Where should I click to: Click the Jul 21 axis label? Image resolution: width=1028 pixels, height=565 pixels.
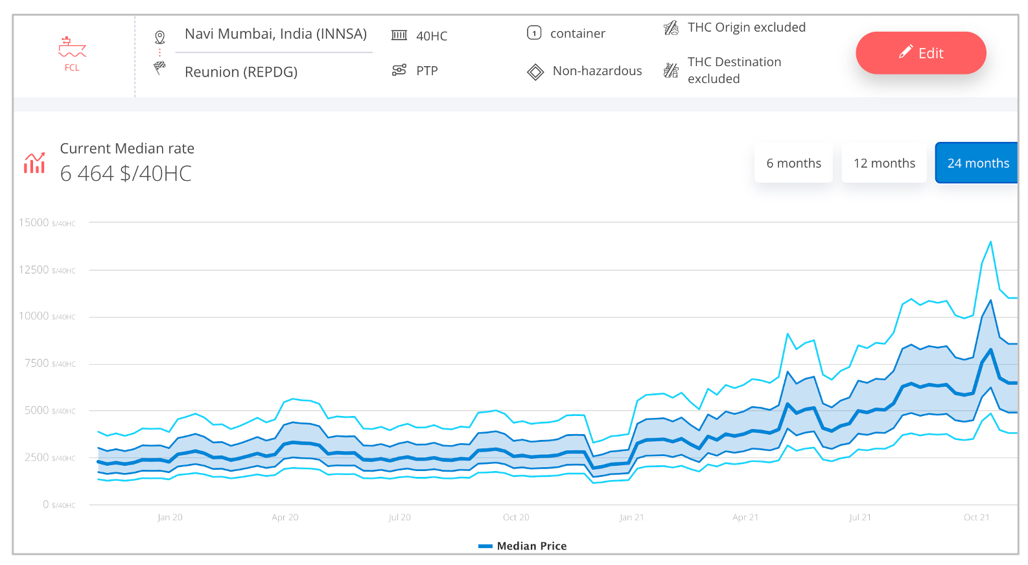pos(860,517)
